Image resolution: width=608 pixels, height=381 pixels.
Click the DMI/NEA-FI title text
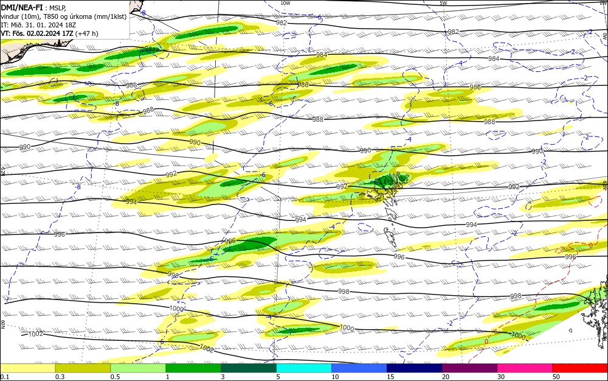[x=22, y=7]
